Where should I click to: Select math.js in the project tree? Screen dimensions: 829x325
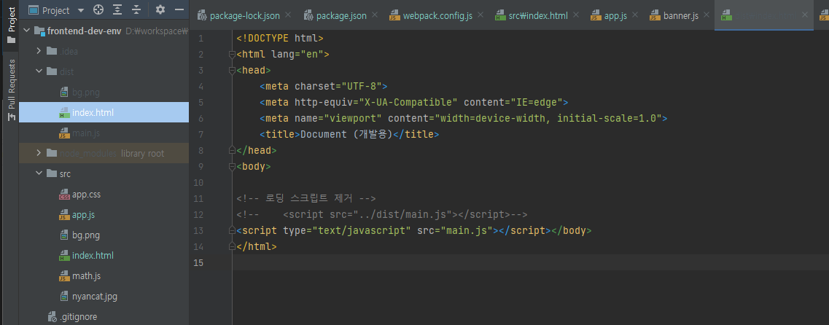click(86, 276)
